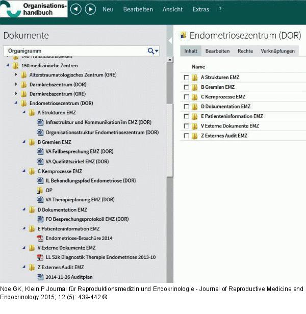This screenshot has width=306, height=314.
Task: Click Word icon of Infrastruktur und Kommunikation document
Action: point(40,122)
